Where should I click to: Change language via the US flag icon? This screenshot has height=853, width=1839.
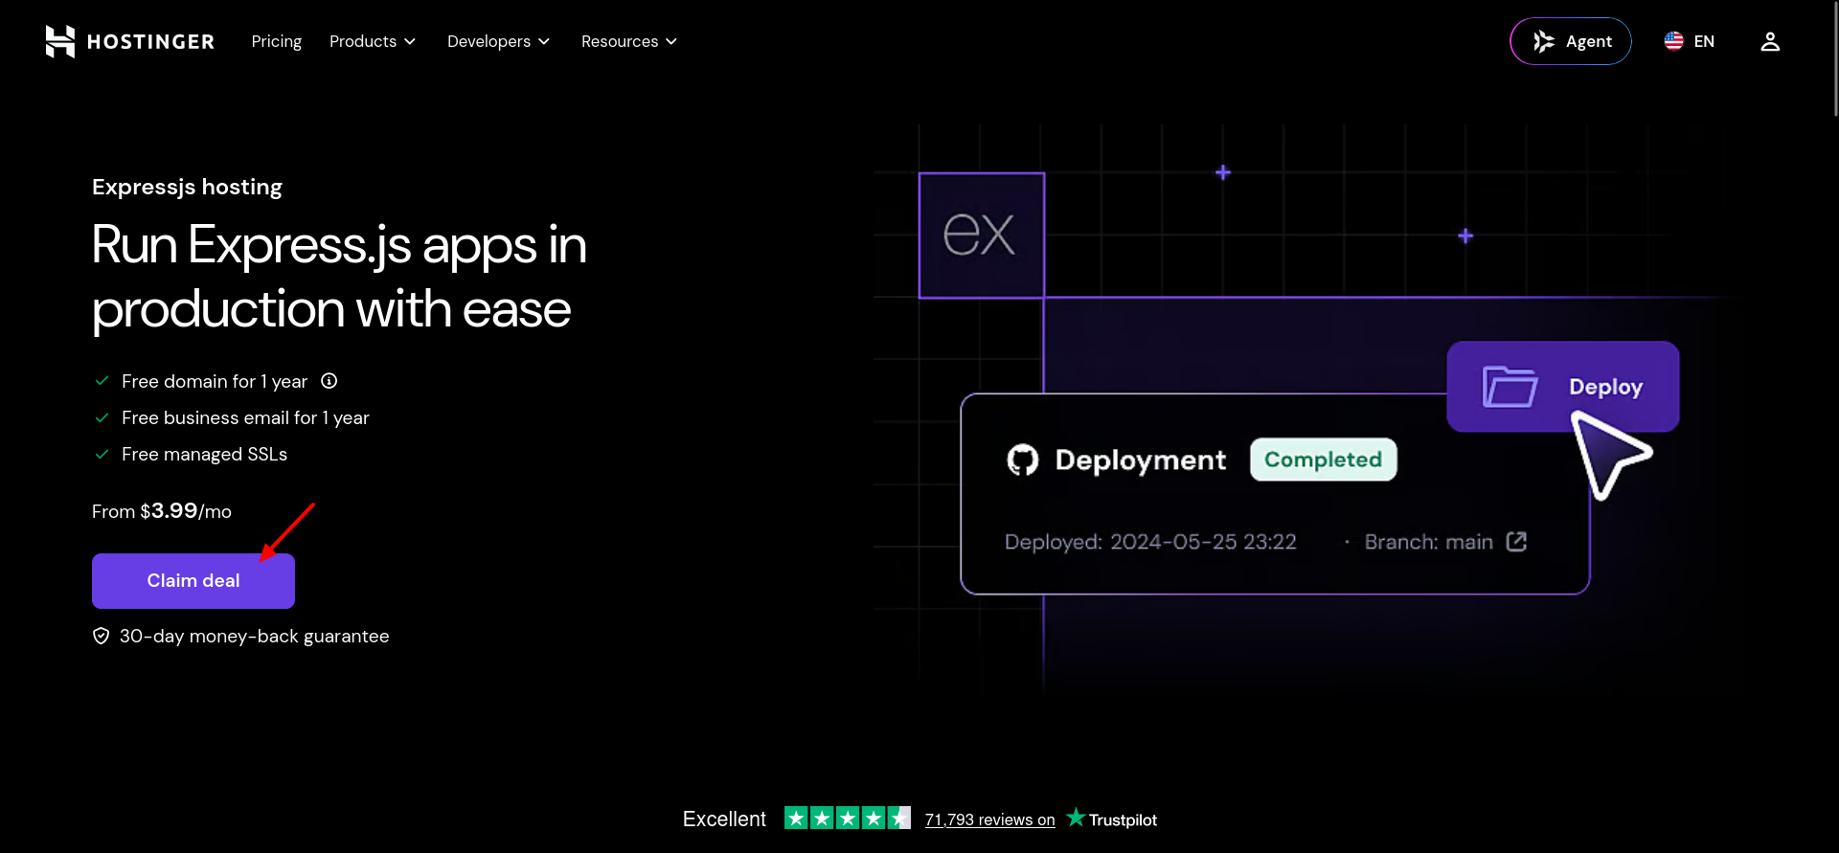tap(1673, 41)
